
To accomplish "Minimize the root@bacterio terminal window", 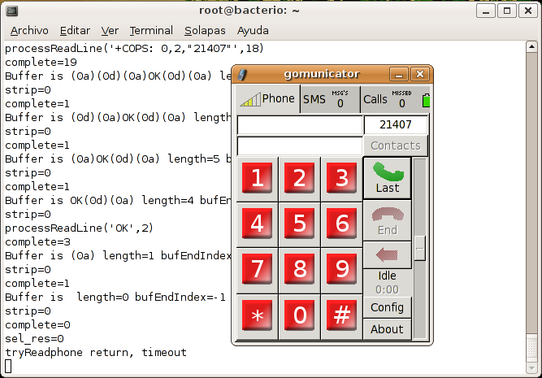I will click(x=486, y=11).
